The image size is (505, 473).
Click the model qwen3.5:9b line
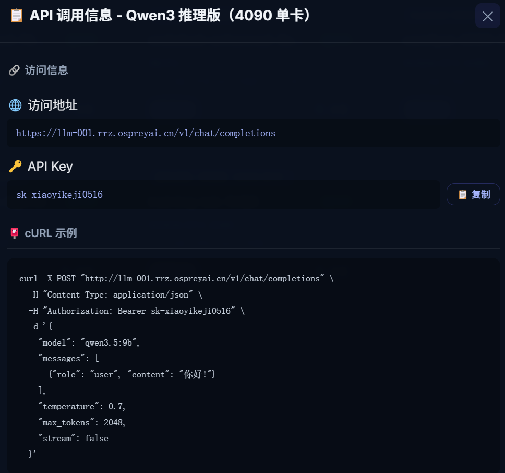pyautogui.click(x=89, y=342)
